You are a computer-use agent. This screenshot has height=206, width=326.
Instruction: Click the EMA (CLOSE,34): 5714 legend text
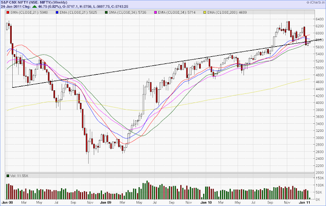click(177, 12)
